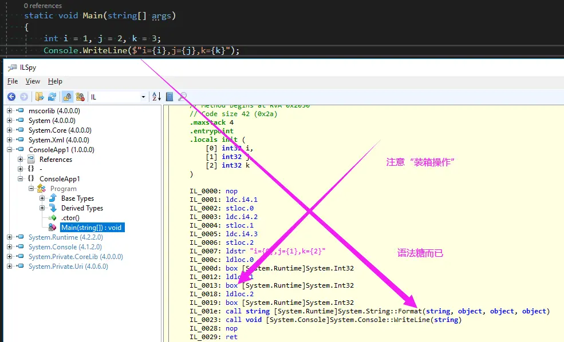
Task: Select the Program class item
Action: point(64,188)
